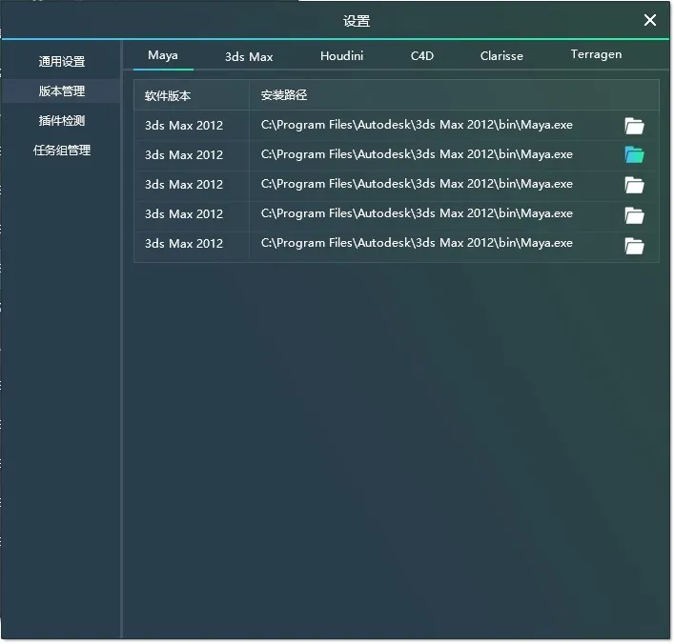Select the Houdini tab
Viewport: 674px width, 644px height.
tap(341, 56)
